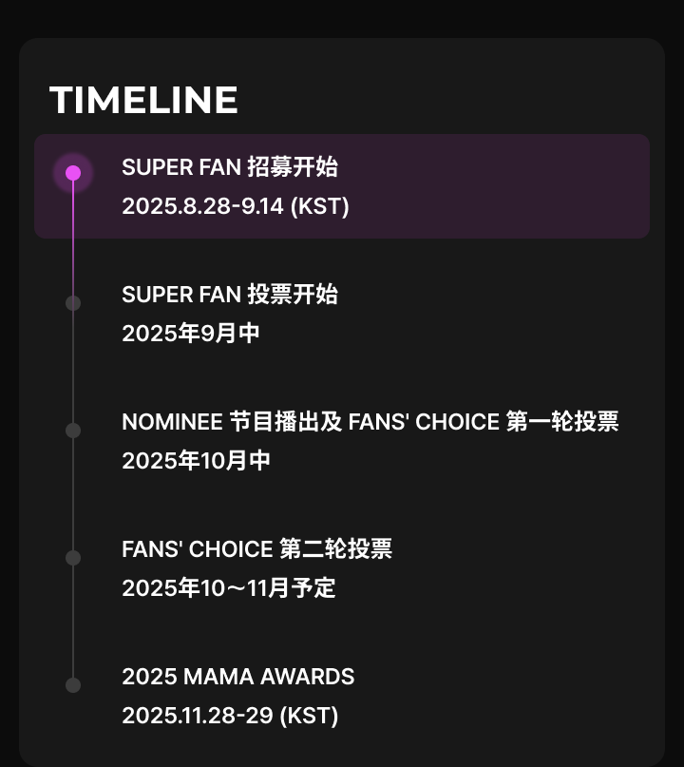Select the TIMELINE heading
The height and width of the screenshot is (767, 684).
coord(143,101)
